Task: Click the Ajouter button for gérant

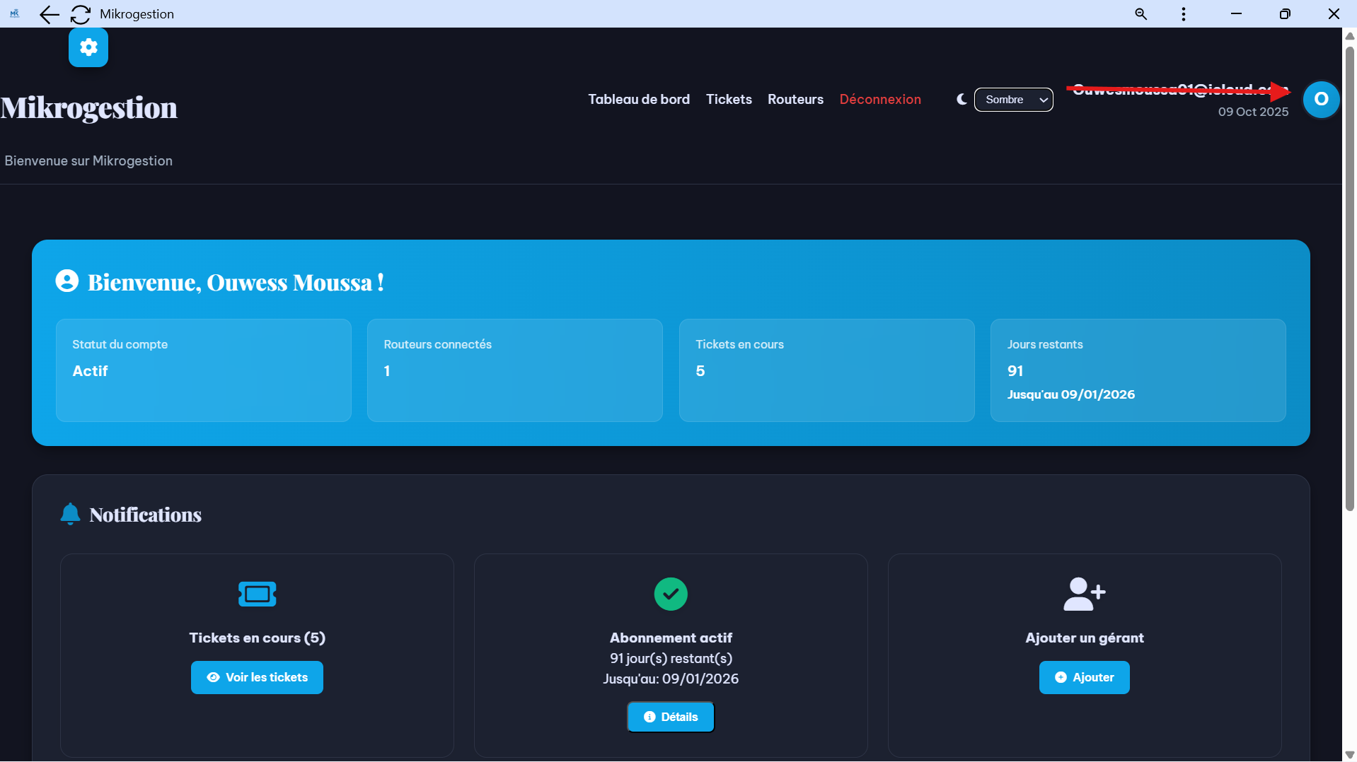Action: coord(1084,676)
